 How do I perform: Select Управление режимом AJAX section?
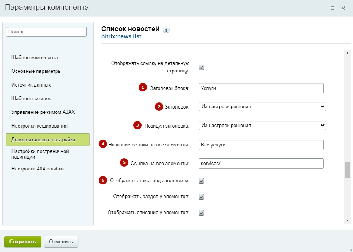point(43,112)
